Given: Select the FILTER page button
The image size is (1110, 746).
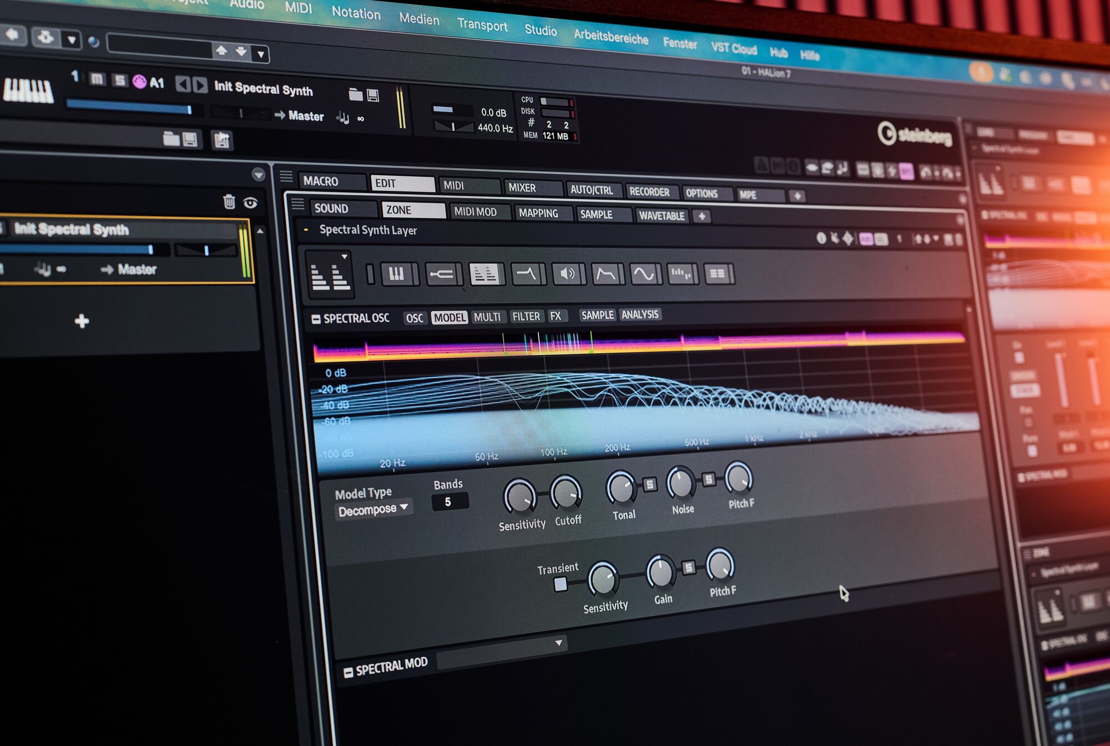Looking at the screenshot, I should [x=526, y=316].
